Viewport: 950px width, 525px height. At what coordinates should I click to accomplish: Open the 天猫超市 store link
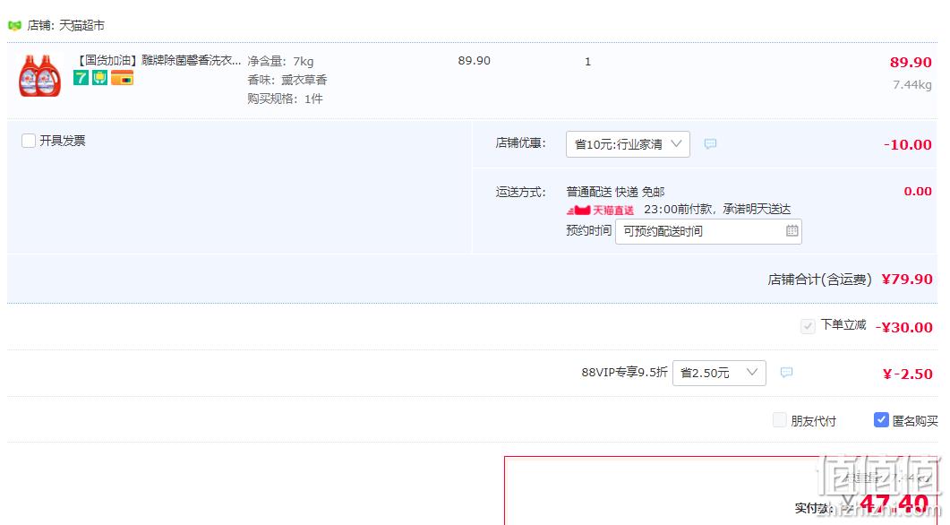(81, 25)
